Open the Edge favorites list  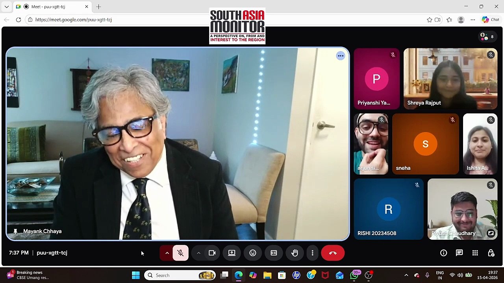(449, 20)
